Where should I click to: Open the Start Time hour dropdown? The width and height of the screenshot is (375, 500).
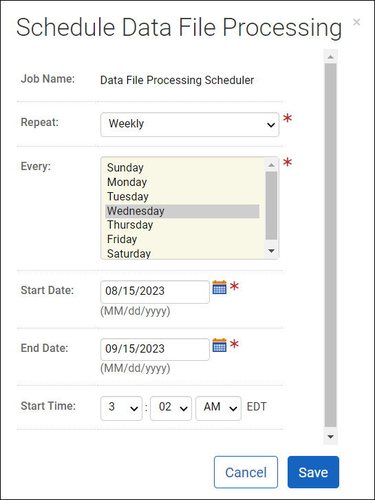click(121, 408)
